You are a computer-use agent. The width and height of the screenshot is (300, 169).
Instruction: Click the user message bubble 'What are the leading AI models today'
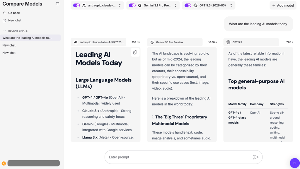(x=258, y=24)
